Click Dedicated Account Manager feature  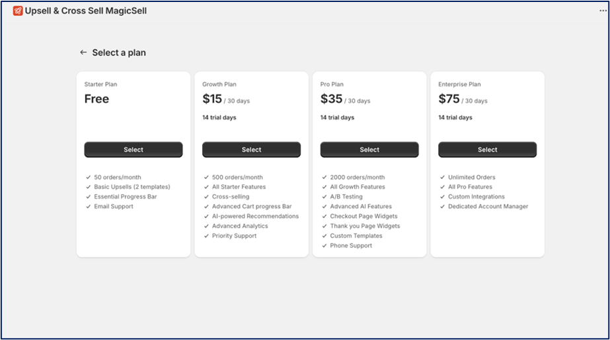488,207
